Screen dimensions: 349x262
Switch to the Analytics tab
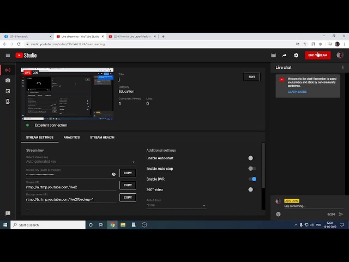click(71, 137)
